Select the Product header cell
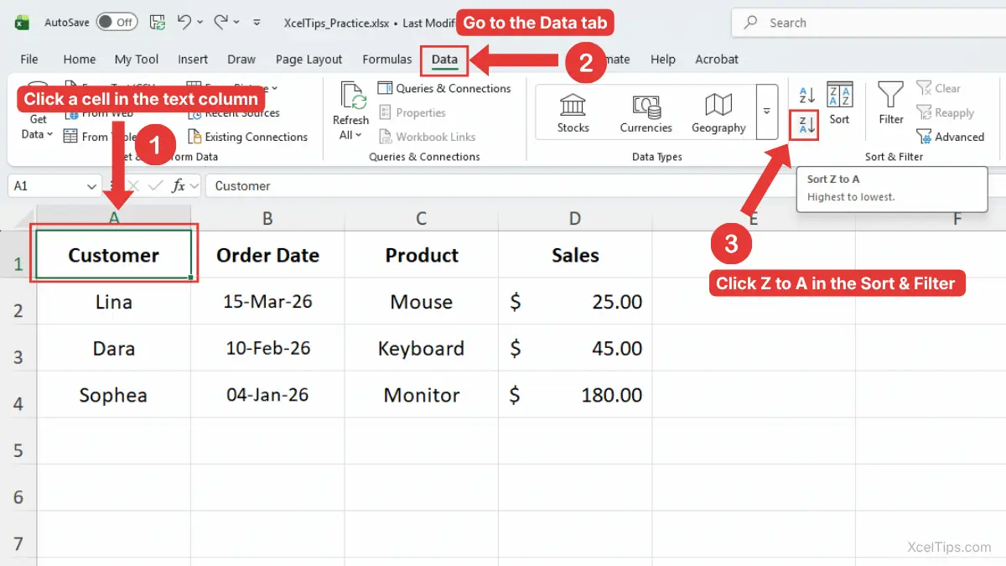This screenshot has height=566, width=1006. pos(422,255)
